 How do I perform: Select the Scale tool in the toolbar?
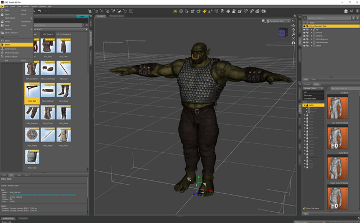210,11
